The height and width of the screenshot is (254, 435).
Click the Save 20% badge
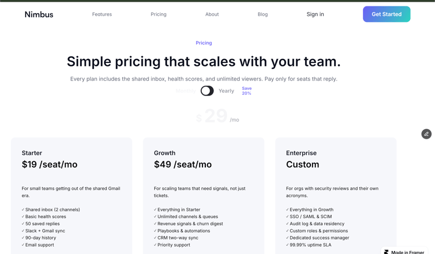246,91
